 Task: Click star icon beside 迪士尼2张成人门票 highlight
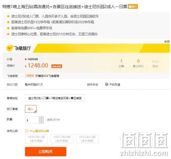[x=8, y=16]
